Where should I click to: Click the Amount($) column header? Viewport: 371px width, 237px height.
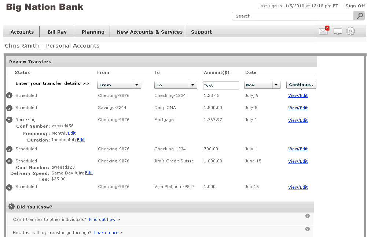coord(217,72)
